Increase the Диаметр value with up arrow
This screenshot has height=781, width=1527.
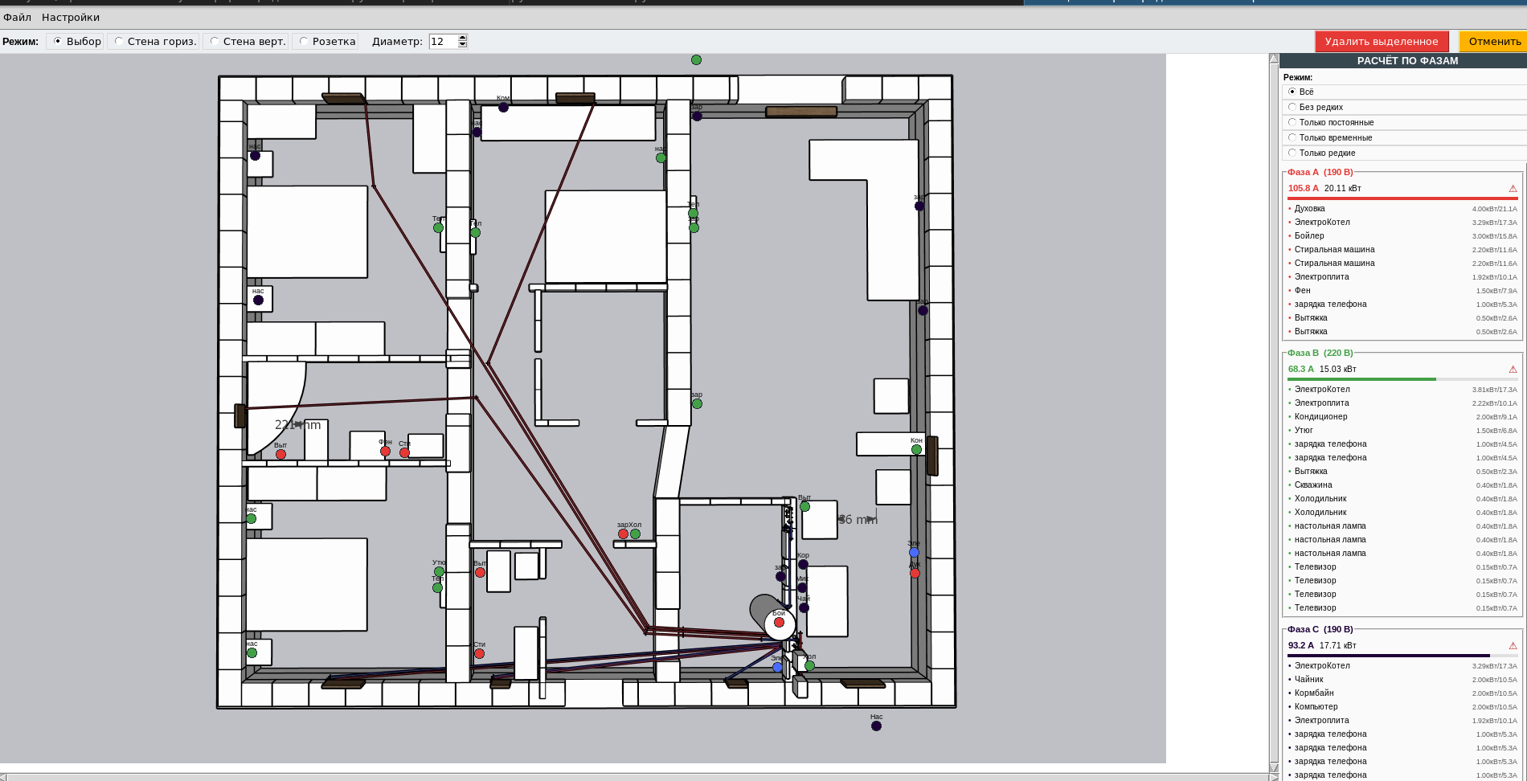point(463,38)
